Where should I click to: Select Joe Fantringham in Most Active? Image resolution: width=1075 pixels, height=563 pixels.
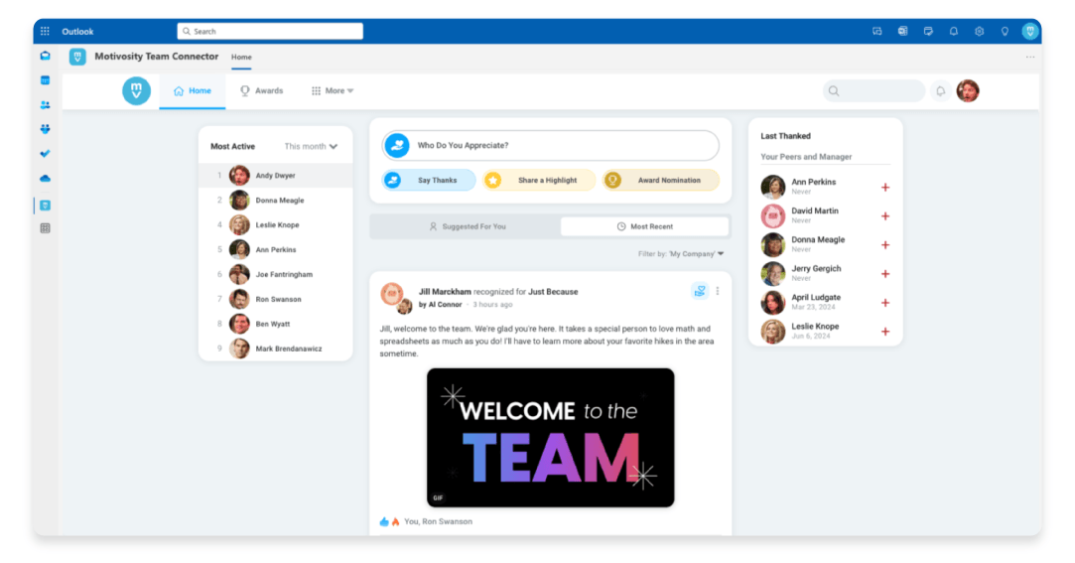(276, 274)
